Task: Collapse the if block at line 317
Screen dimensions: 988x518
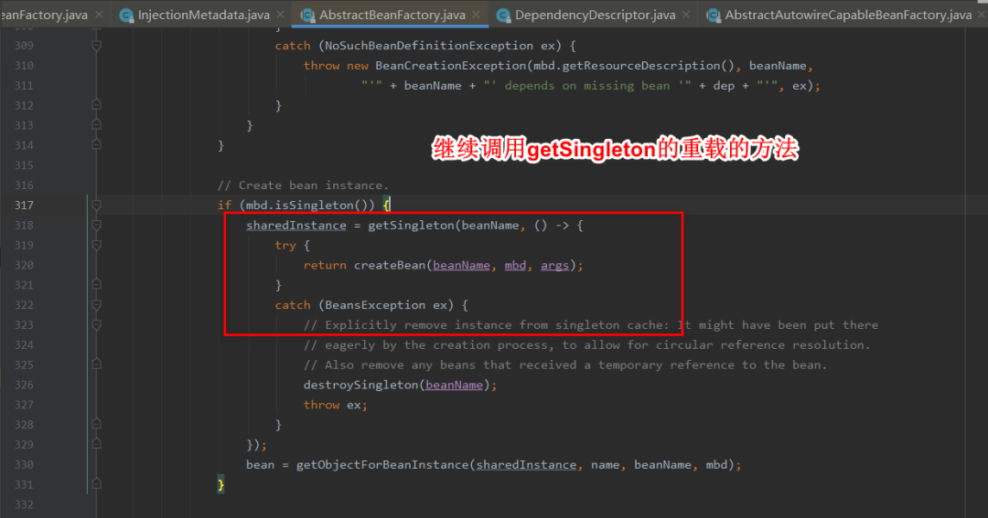Action: (x=96, y=206)
